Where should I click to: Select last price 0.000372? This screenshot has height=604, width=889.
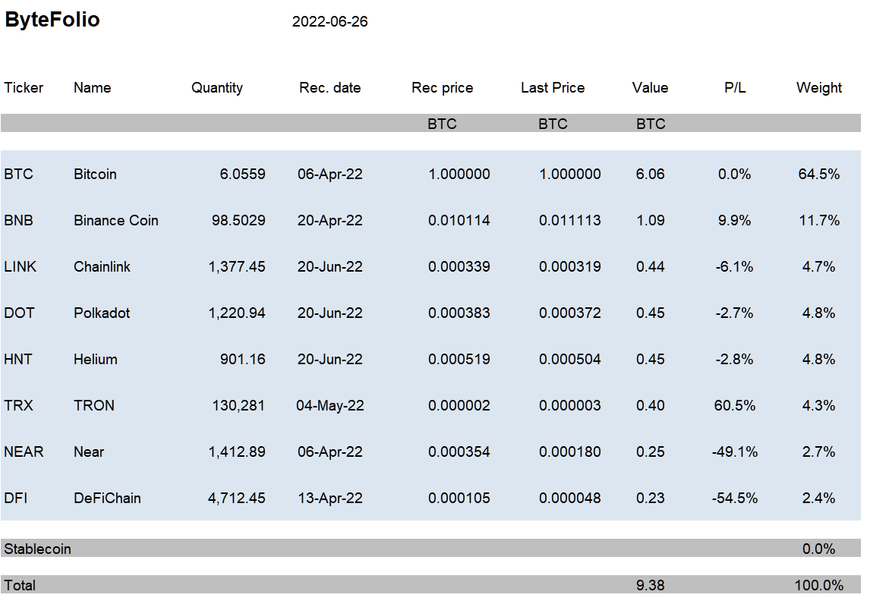570,313
